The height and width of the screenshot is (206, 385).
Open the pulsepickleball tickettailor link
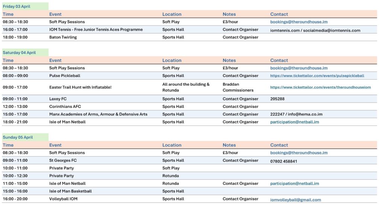pos(317,76)
